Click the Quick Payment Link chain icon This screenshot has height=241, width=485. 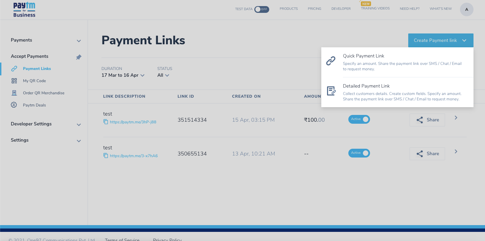pos(331,61)
